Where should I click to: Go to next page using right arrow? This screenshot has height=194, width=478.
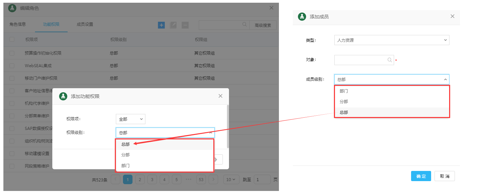213,179
